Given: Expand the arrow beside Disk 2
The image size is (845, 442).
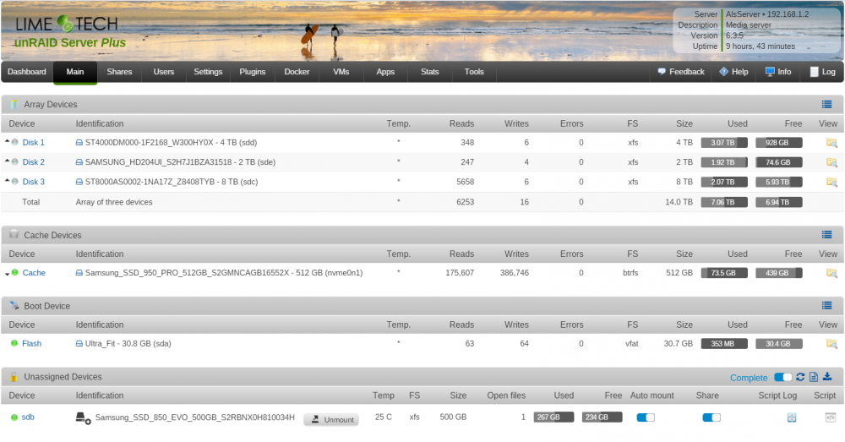Looking at the screenshot, I should pyautogui.click(x=7, y=161).
